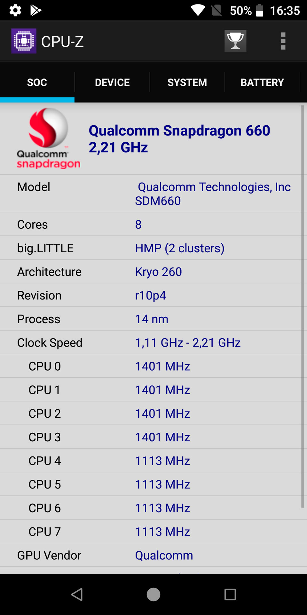The width and height of the screenshot is (307, 615).
Task: Tap the Qualcomm Snapdragon 660 heading
Action: [179, 139]
